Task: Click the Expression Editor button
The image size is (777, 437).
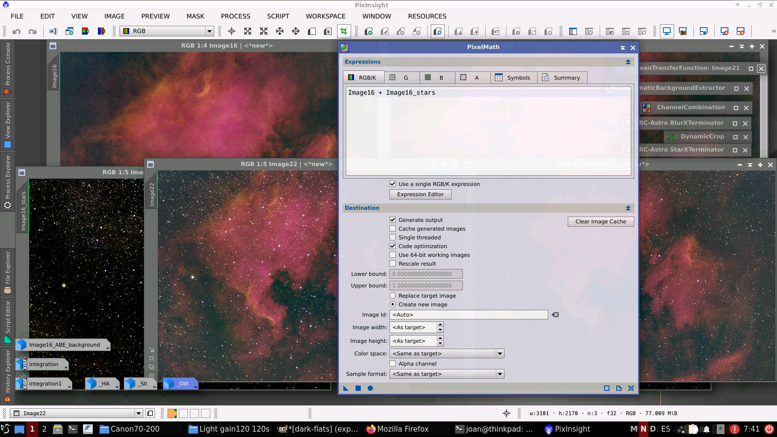Action: (420, 194)
